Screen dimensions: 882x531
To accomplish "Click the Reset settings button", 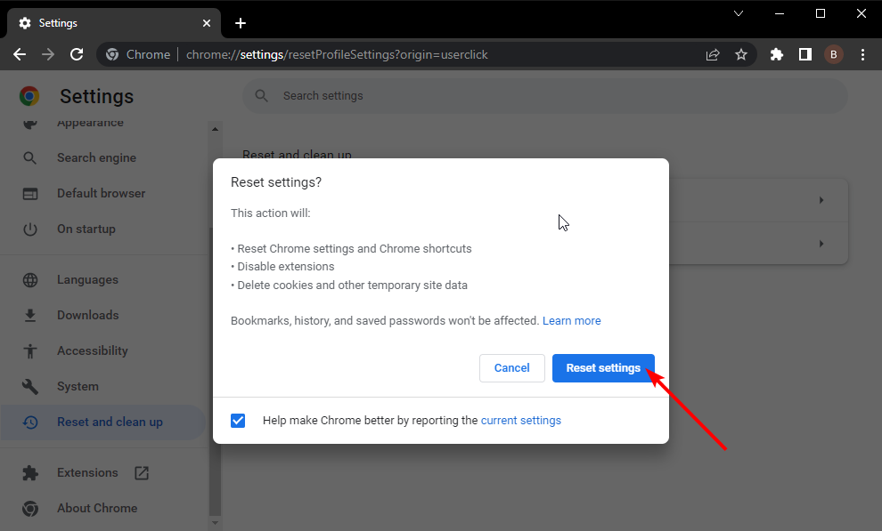I will click(603, 368).
